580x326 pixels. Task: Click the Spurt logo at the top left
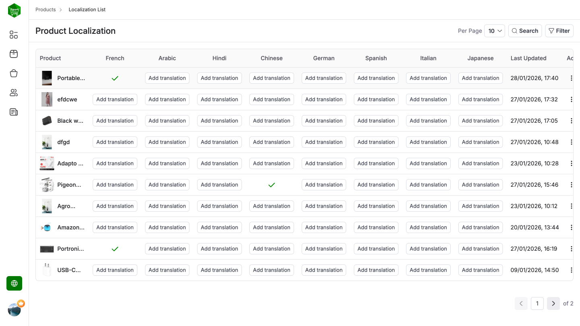pyautogui.click(x=14, y=10)
